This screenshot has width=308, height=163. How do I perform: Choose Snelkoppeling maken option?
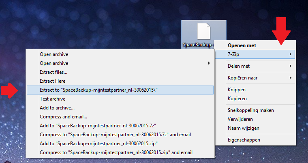point(255,110)
